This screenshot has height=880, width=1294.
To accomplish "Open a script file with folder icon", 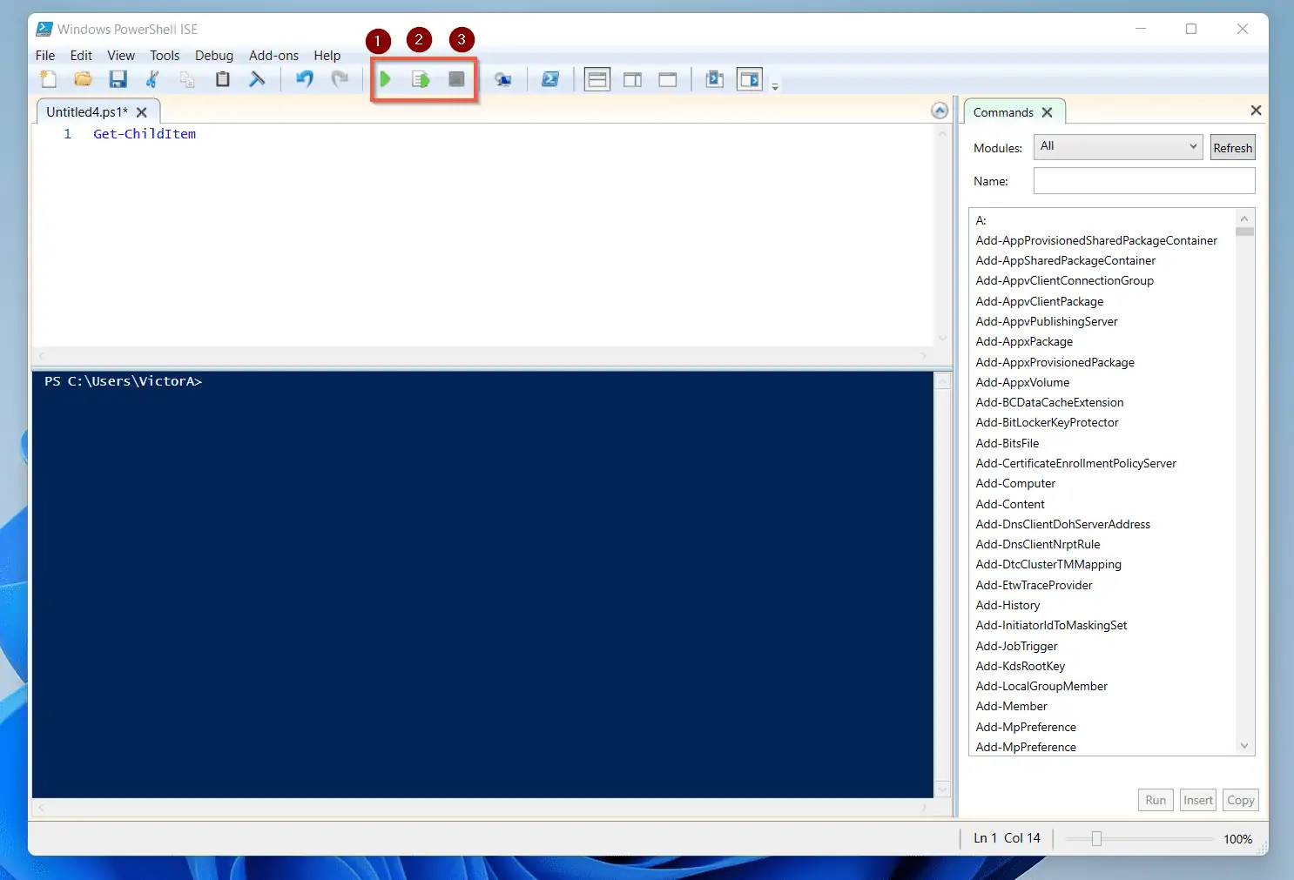I will pyautogui.click(x=83, y=79).
